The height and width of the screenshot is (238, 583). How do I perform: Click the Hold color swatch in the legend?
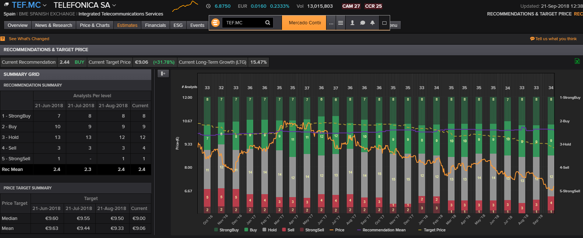pyautogui.click(x=264, y=230)
